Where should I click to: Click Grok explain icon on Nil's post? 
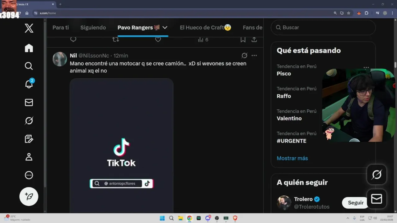tap(244, 55)
